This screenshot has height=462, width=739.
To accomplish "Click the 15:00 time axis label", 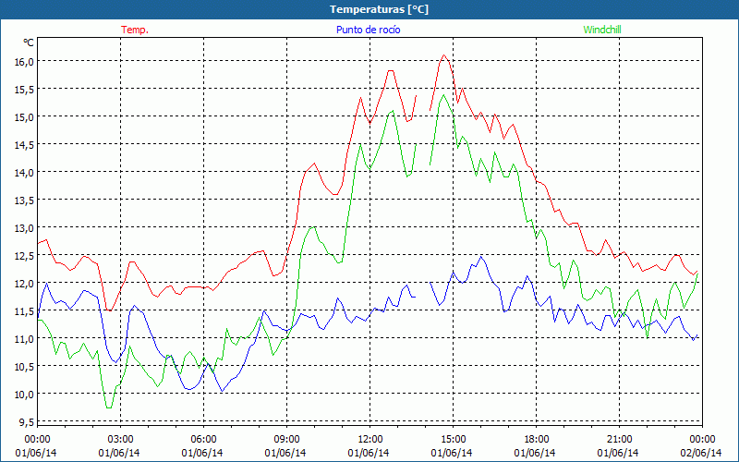I will (453, 440).
